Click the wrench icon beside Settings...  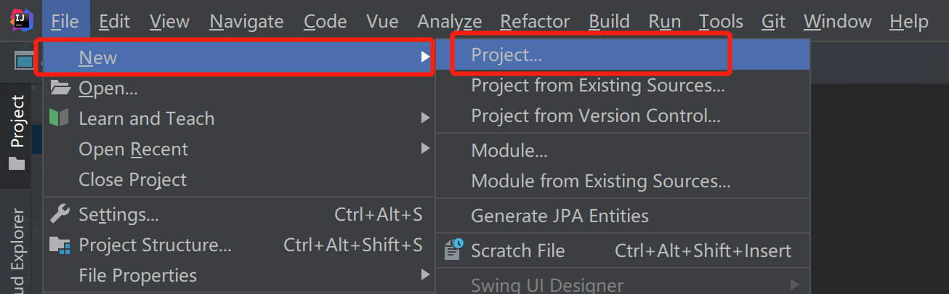click(x=60, y=214)
